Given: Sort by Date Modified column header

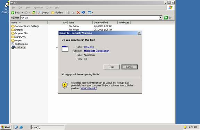Looking at the screenshot, I should point(105,23).
